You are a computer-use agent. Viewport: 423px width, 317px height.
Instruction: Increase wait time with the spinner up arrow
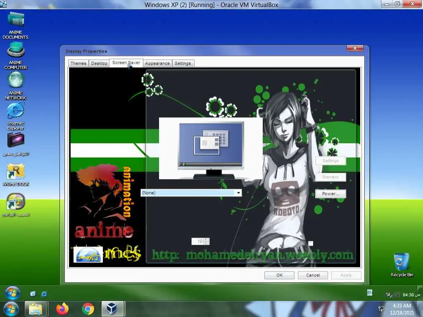pos(207,240)
